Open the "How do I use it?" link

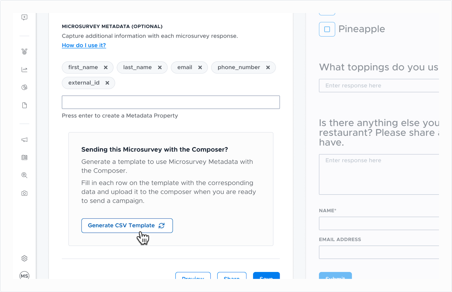tap(84, 45)
